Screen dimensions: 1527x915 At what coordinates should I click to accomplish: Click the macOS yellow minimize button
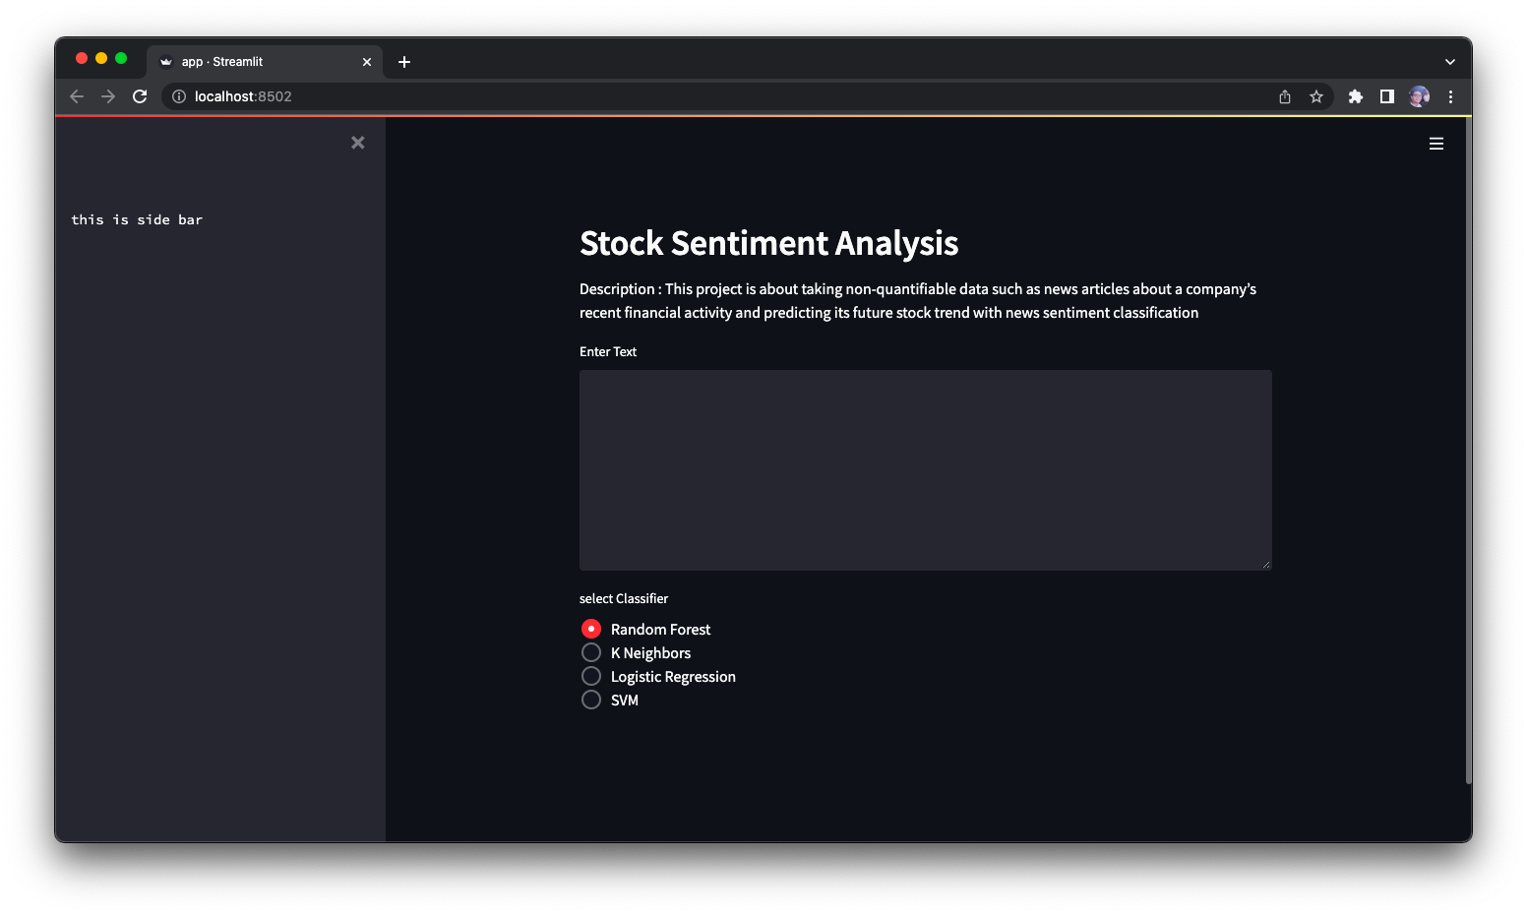click(101, 59)
